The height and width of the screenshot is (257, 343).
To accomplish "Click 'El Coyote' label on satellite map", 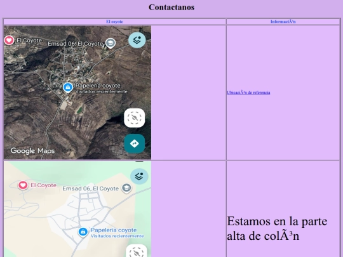I will (x=29, y=41).
